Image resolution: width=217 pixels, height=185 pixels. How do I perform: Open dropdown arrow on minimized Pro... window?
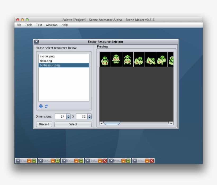pos(111,161)
